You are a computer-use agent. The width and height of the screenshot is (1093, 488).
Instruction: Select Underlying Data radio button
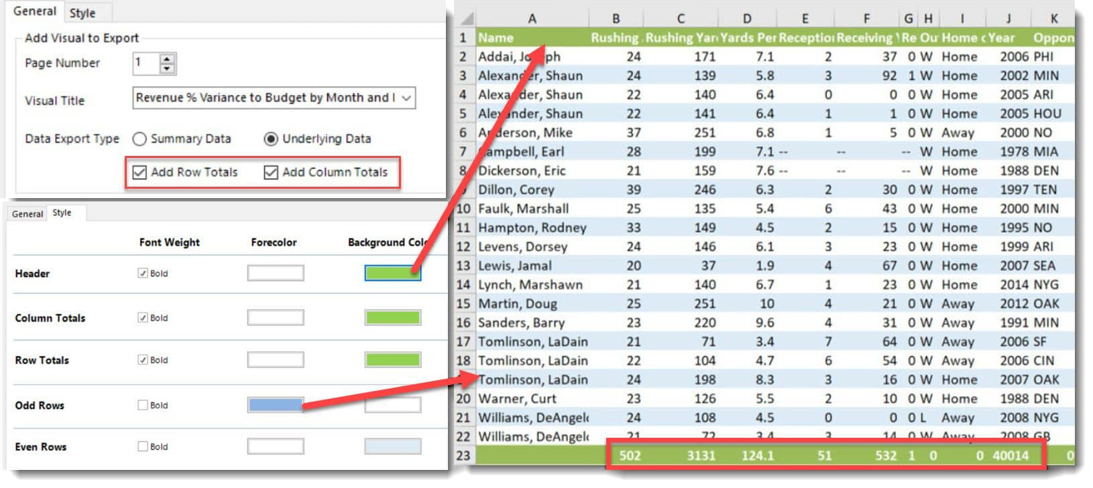tap(271, 139)
